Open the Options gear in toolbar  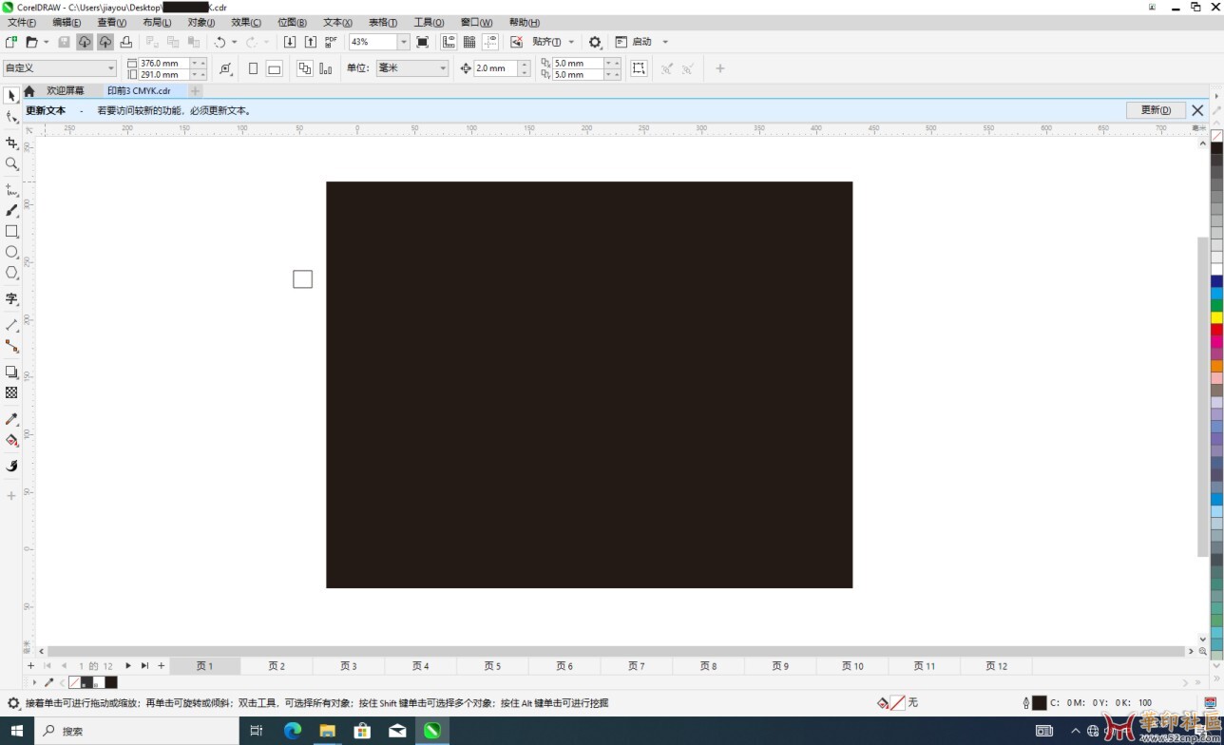(x=595, y=42)
